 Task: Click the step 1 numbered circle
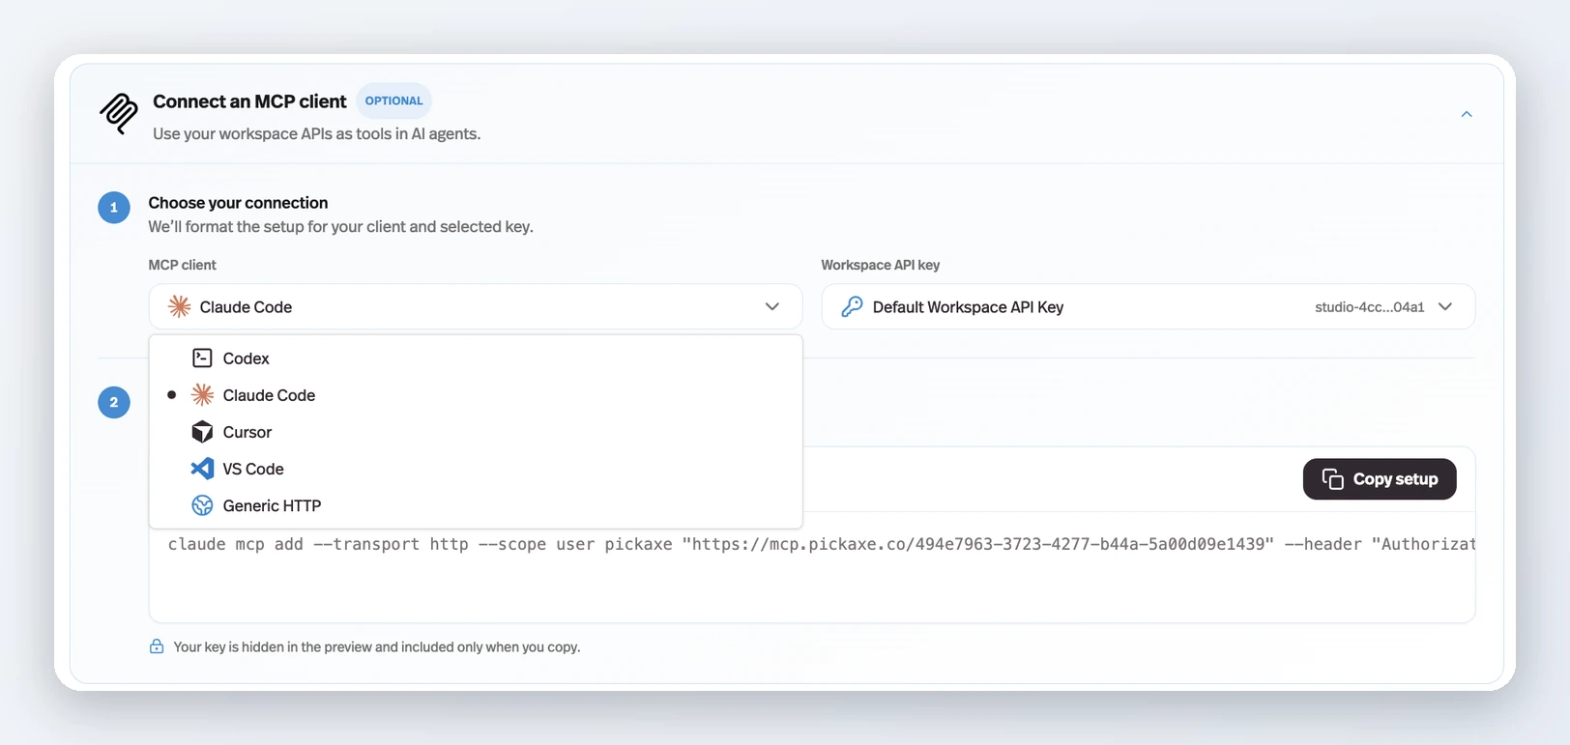(114, 207)
